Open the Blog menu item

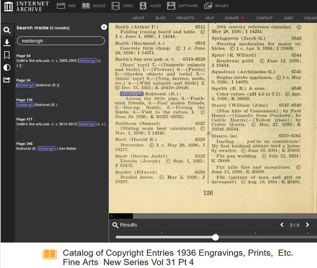[160, 18]
